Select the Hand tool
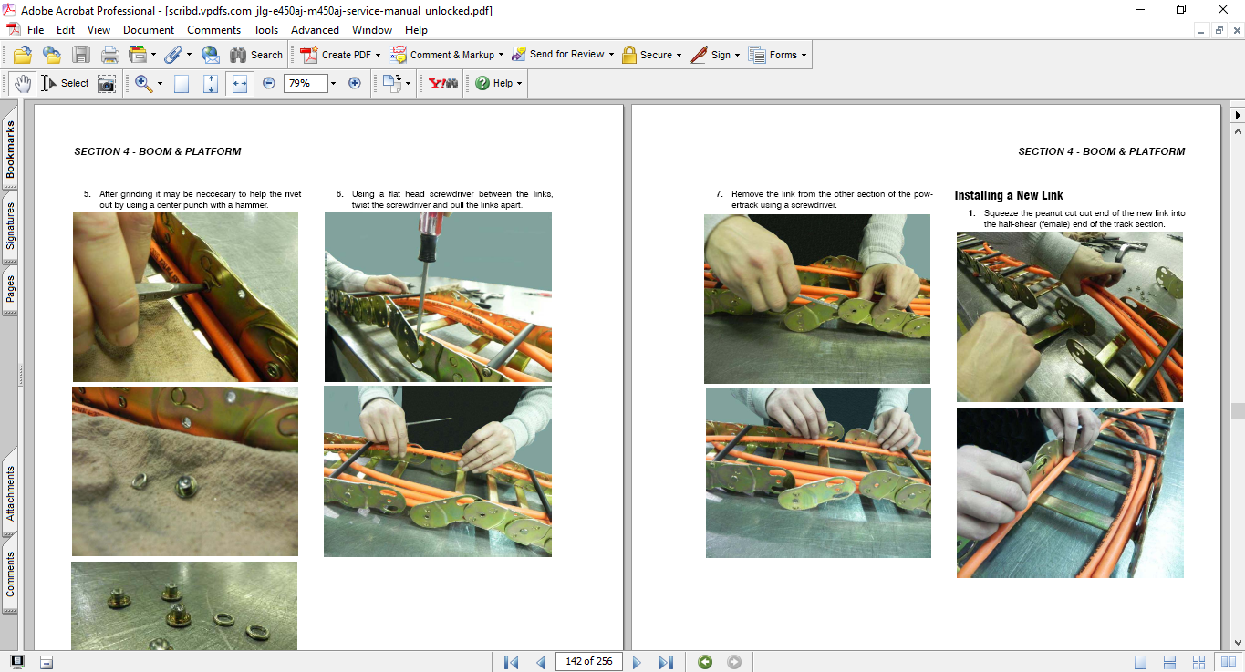 click(22, 83)
